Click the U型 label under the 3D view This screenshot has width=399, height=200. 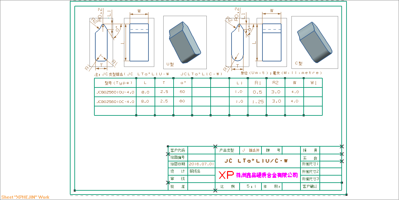point(170,64)
